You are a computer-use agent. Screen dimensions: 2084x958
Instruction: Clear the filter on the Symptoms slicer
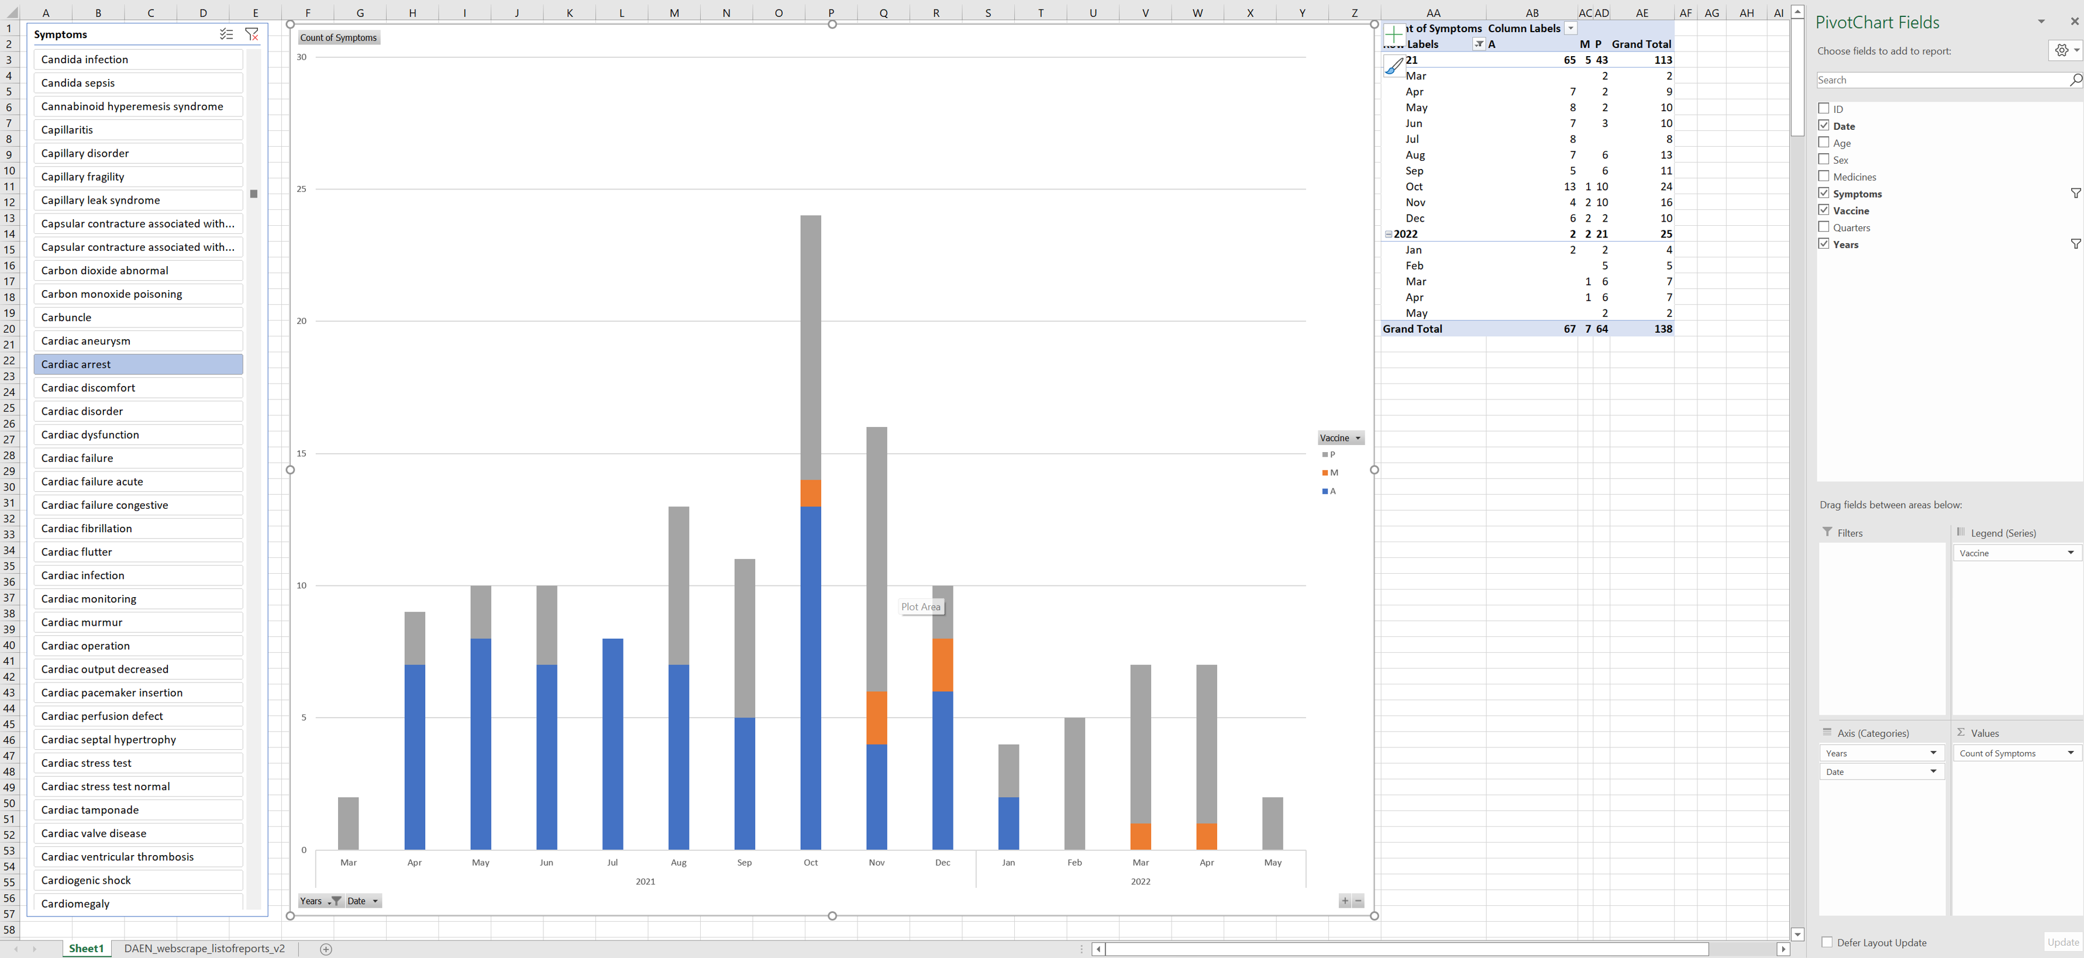[x=252, y=34]
